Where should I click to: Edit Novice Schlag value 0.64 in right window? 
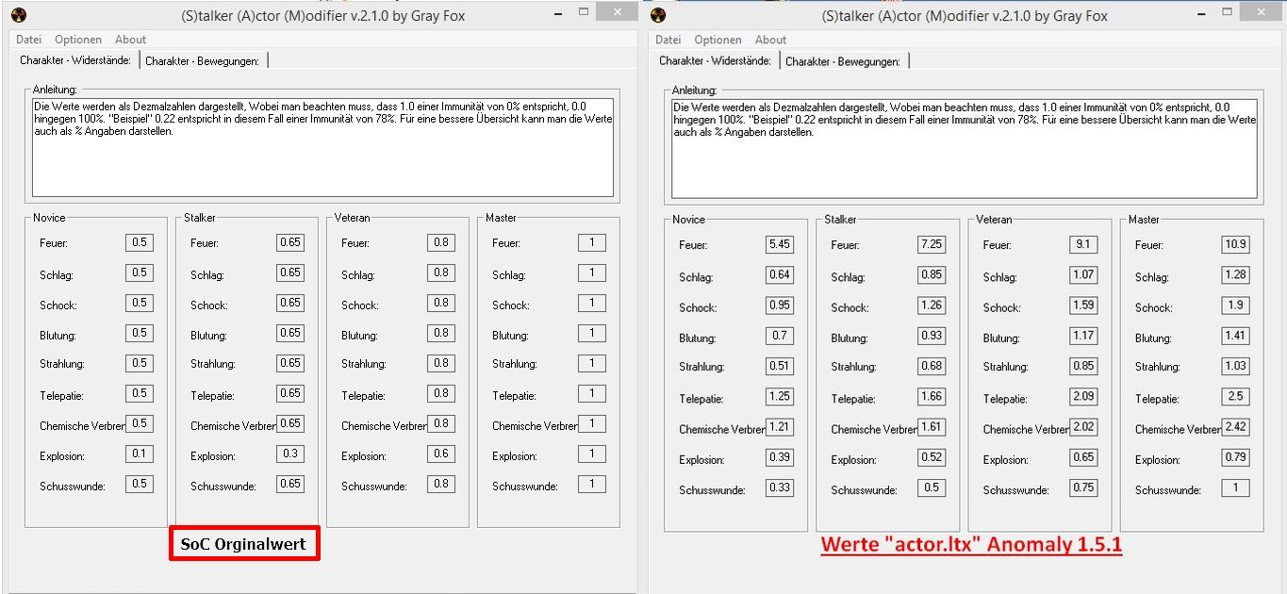(780, 275)
